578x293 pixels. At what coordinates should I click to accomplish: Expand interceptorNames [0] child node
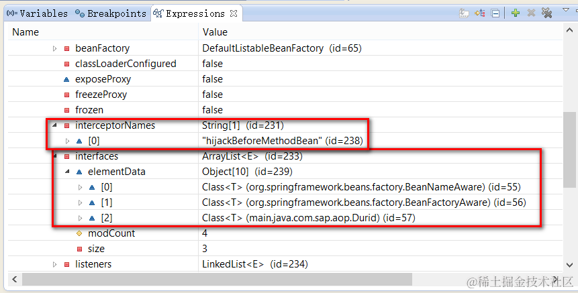click(67, 141)
